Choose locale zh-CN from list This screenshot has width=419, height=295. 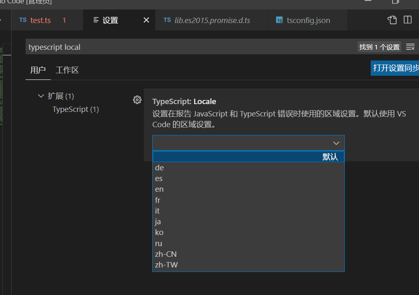pos(248,254)
